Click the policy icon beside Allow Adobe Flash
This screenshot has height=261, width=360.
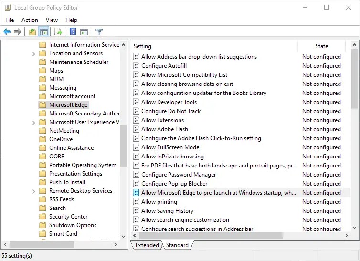[136, 129]
